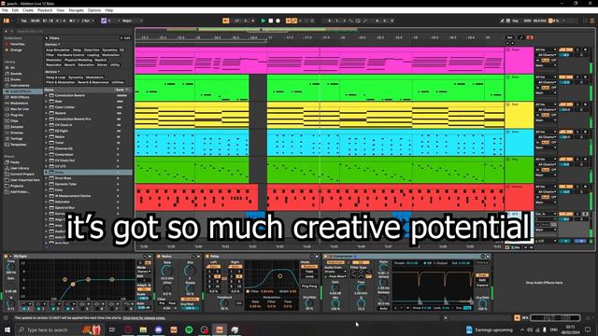
Task: Expand the Redux browser row
Action: (x=47, y=137)
